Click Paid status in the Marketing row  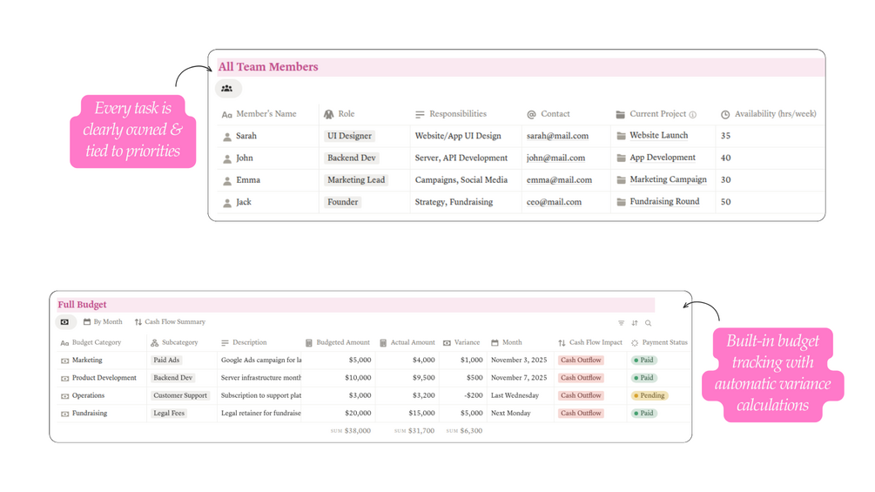coord(643,361)
